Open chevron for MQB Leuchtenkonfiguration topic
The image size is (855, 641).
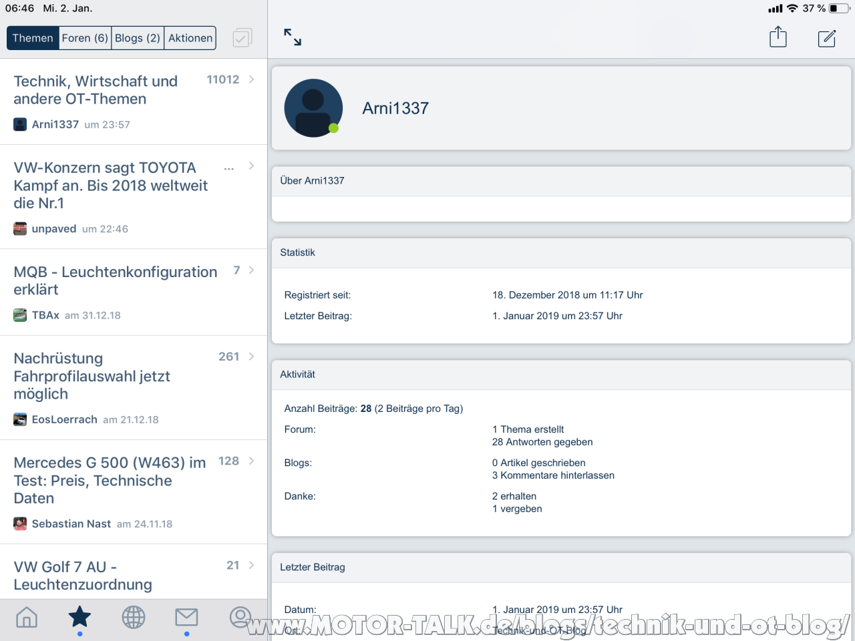tap(251, 270)
